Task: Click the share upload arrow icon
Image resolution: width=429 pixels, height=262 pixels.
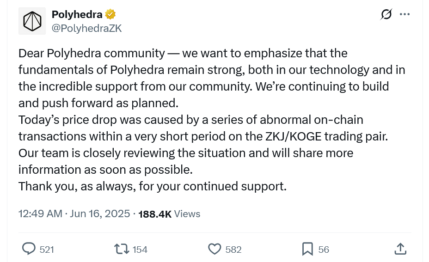Action: tap(401, 249)
